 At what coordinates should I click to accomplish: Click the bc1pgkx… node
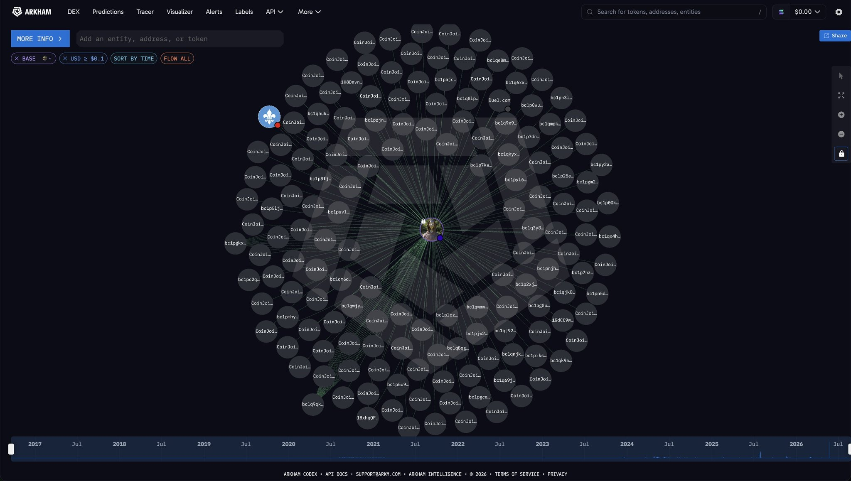click(x=236, y=243)
